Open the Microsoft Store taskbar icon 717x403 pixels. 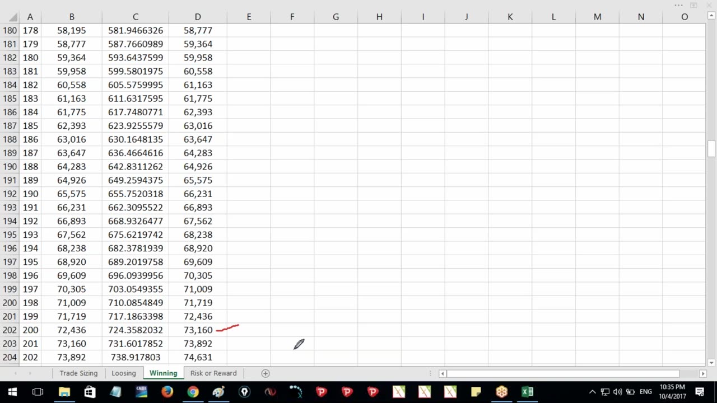coord(90,392)
